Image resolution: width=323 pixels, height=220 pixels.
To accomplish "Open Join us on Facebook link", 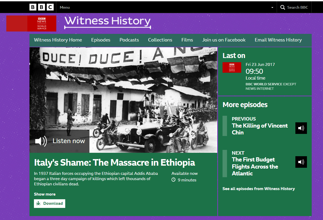I will (x=224, y=40).
